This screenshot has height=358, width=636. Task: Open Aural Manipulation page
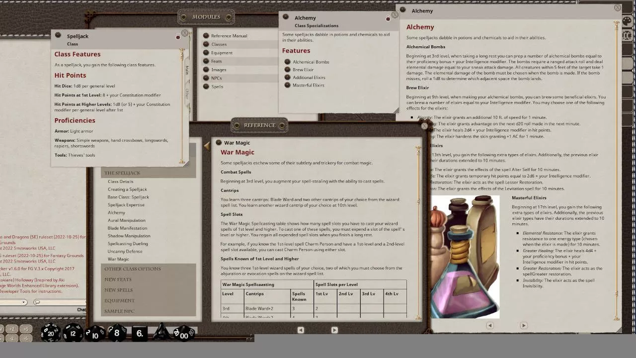(127, 220)
